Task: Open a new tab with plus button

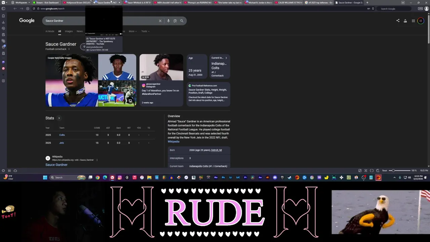Action: [367, 2]
